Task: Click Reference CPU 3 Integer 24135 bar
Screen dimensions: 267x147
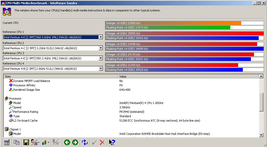Action: pos(180,54)
